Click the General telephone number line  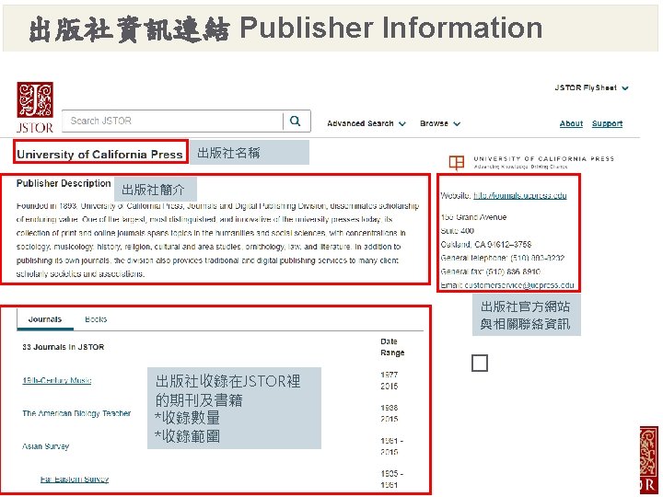pos(503,258)
